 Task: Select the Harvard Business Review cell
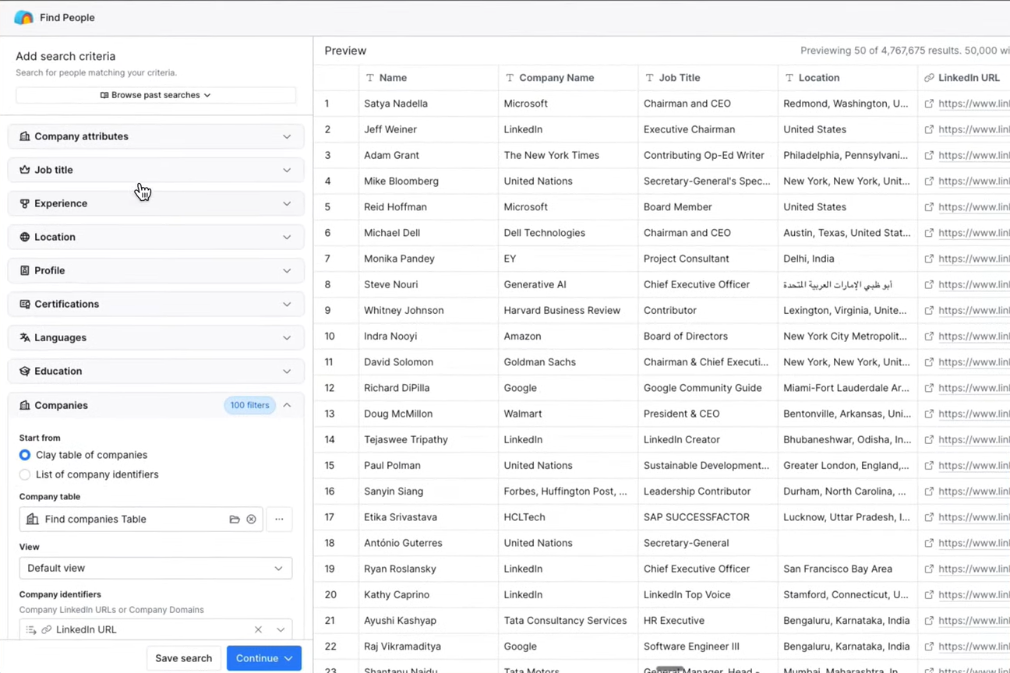click(x=568, y=310)
